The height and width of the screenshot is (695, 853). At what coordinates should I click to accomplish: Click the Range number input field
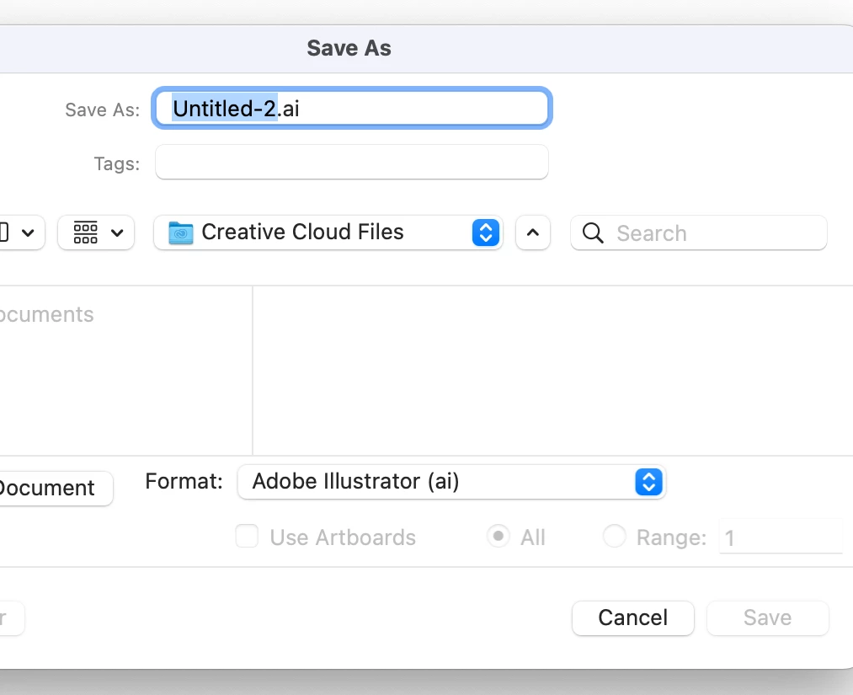tap(780, 537)
